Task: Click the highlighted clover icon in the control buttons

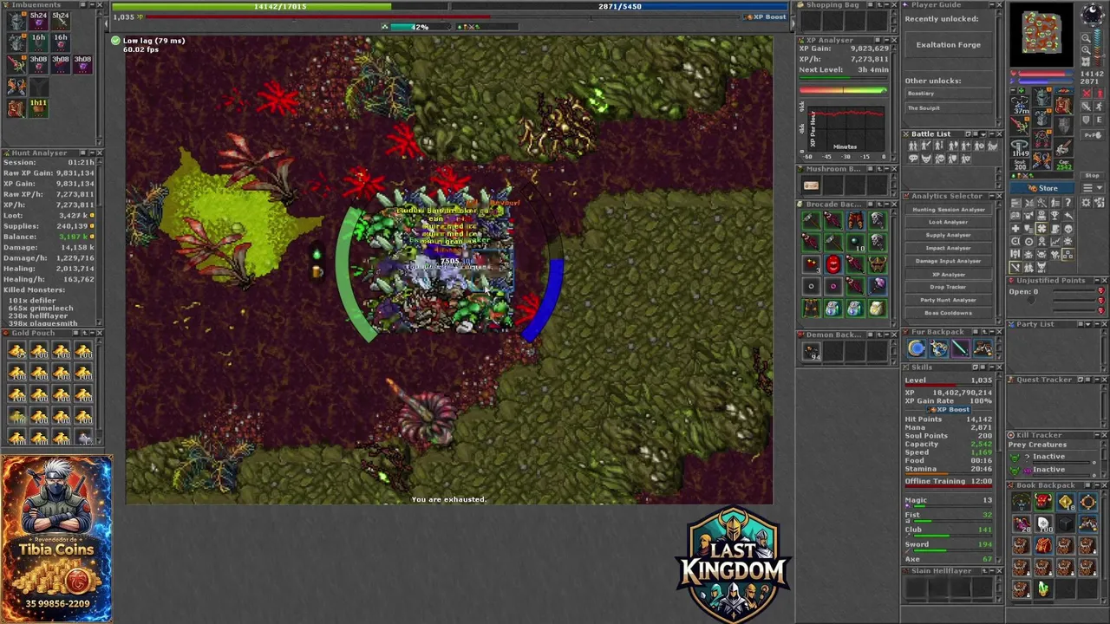Action: (x=1041, y=228)
